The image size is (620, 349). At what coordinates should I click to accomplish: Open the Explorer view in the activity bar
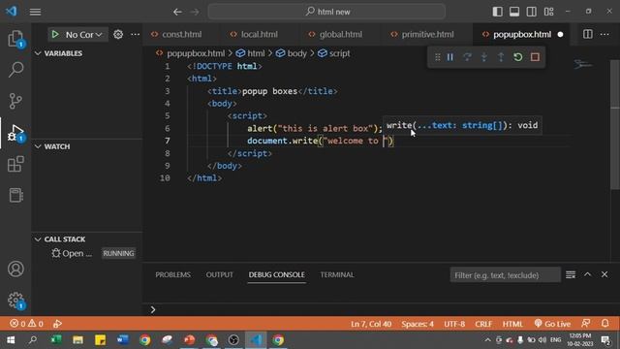pyautogui.click(x=15, y=39)
